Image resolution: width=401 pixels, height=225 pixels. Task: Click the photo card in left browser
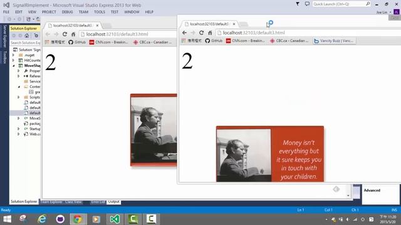(154, 130)
